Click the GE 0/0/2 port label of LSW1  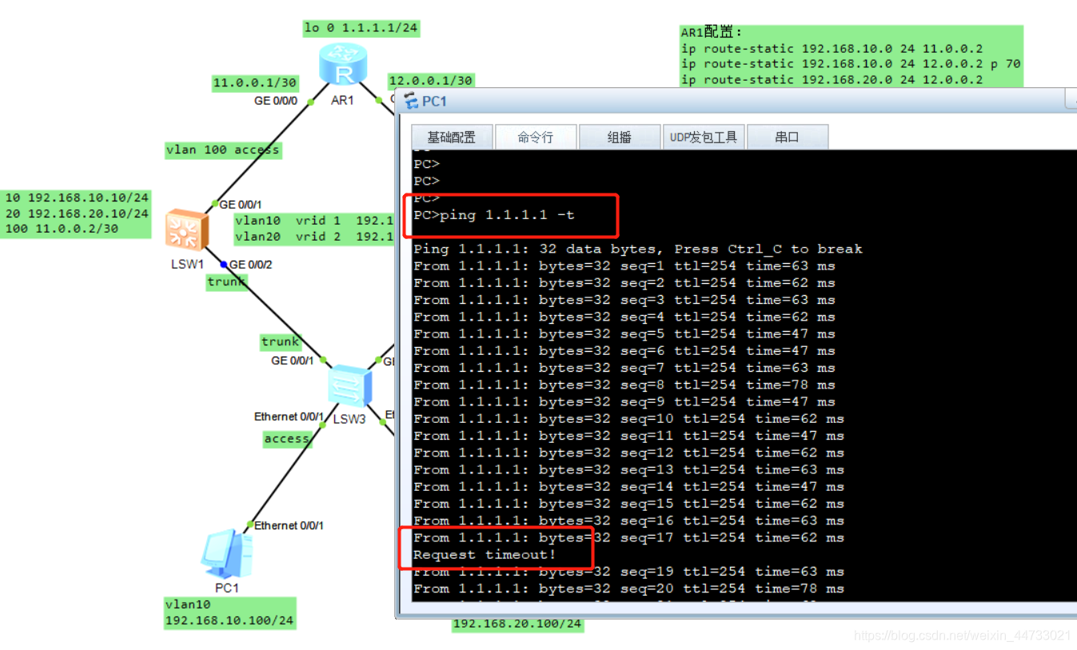pyautogui.click(x=250, y=265)
